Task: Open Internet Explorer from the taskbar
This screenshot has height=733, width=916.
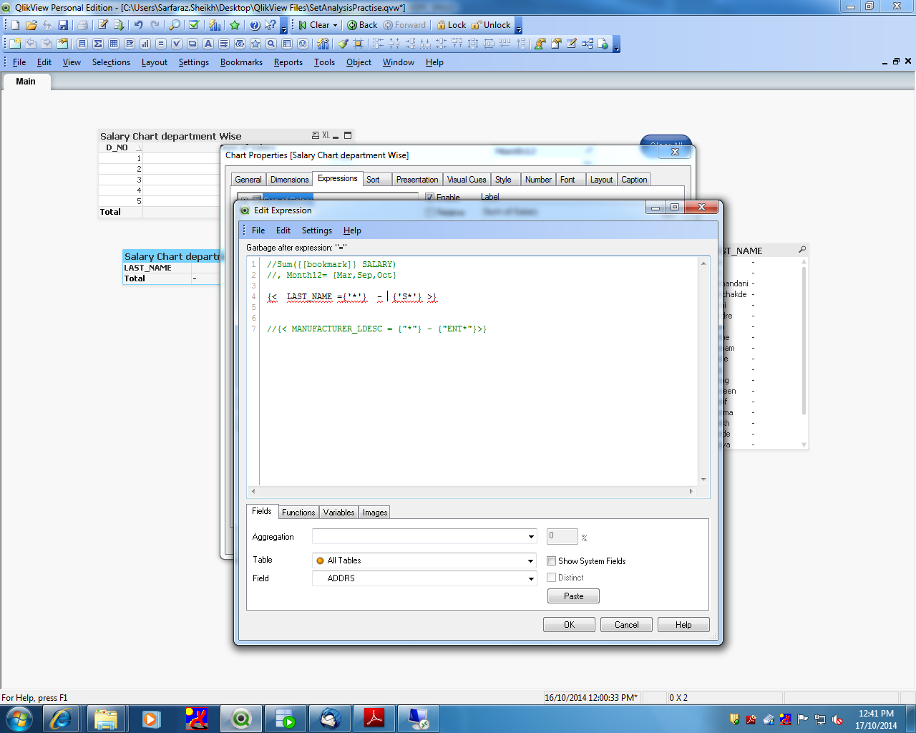Action: [62, 719]
